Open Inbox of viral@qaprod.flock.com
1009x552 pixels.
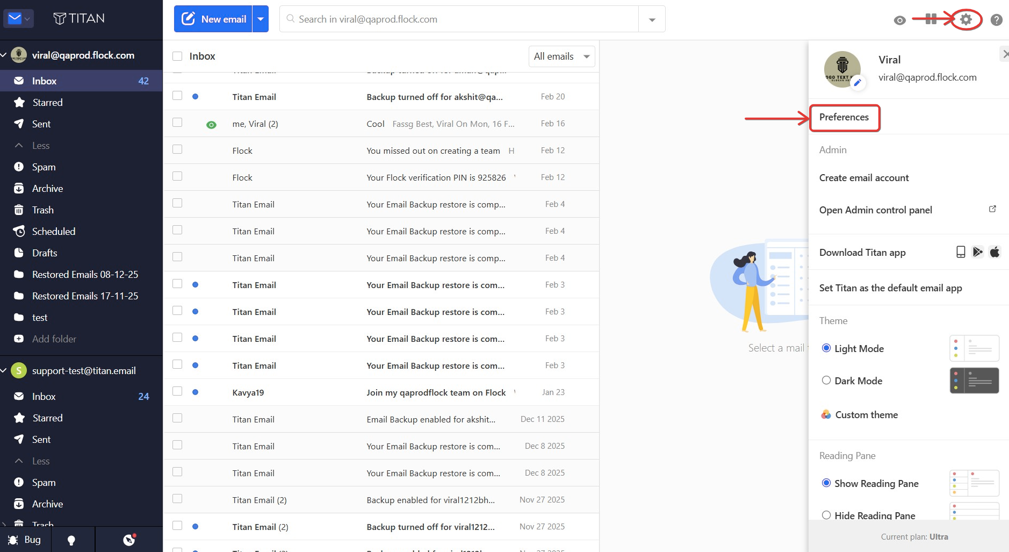click(x=81, y=81)
